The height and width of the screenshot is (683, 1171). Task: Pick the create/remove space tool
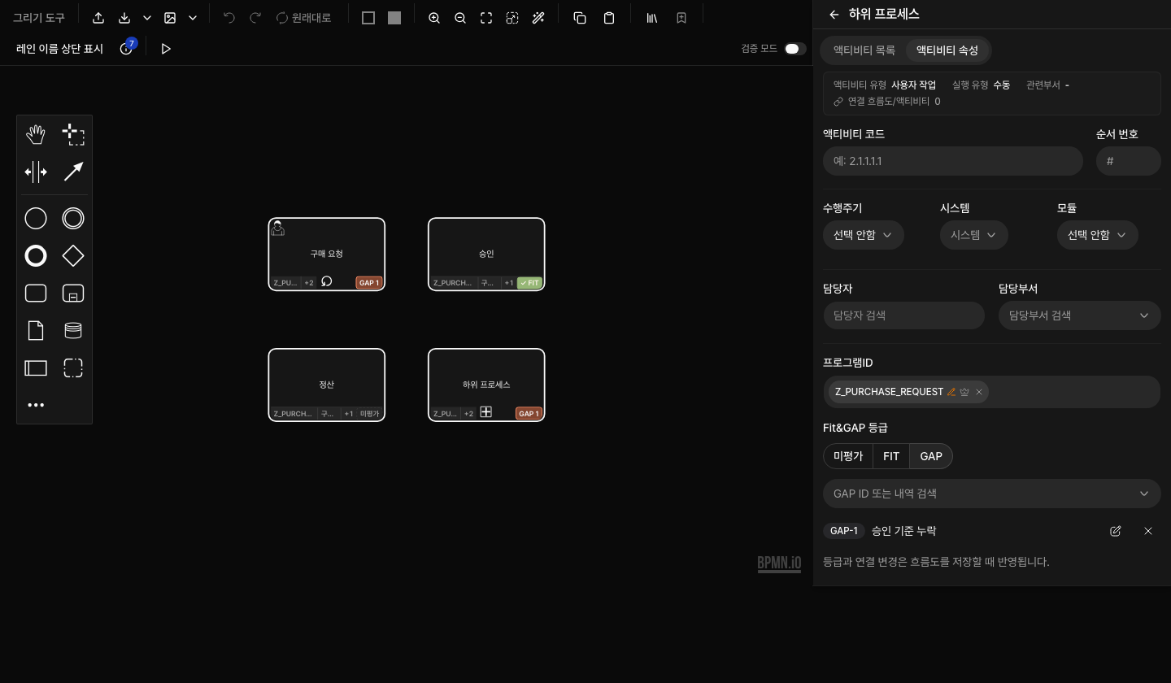pos(36,172)
